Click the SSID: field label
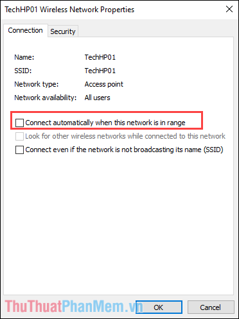 click(23, 71)
